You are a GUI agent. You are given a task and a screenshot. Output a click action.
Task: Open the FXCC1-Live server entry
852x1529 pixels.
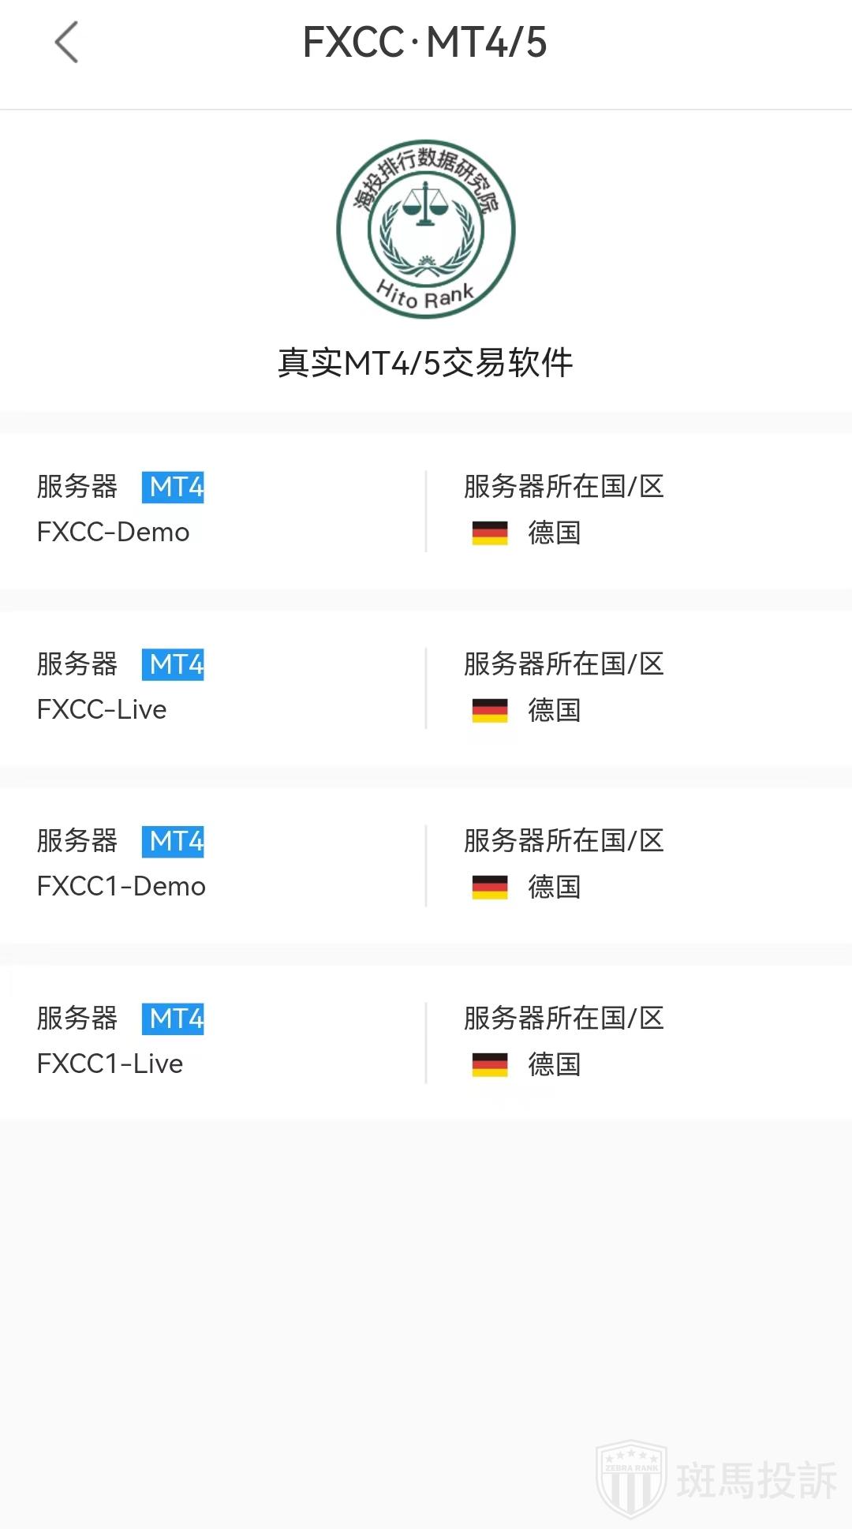(110, 1064)
